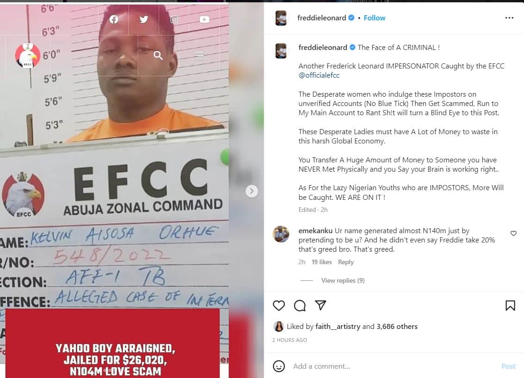Click the Add a comment field
Image resolution: width=524 pixels, height=378 pixels.
394,366
